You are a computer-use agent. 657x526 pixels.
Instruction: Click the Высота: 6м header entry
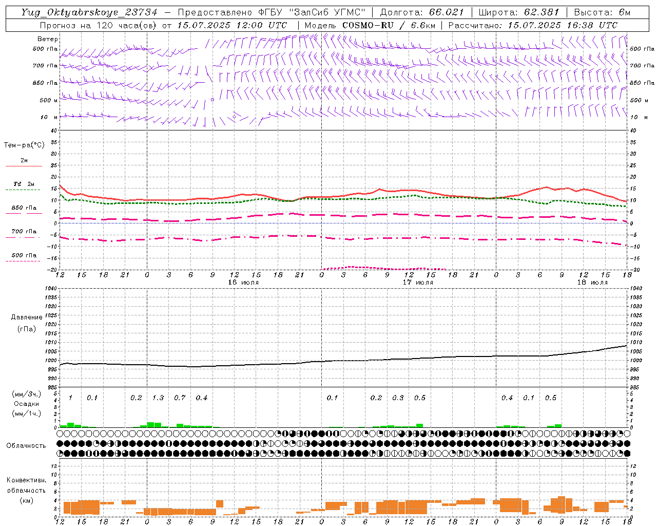click(602, 12)
